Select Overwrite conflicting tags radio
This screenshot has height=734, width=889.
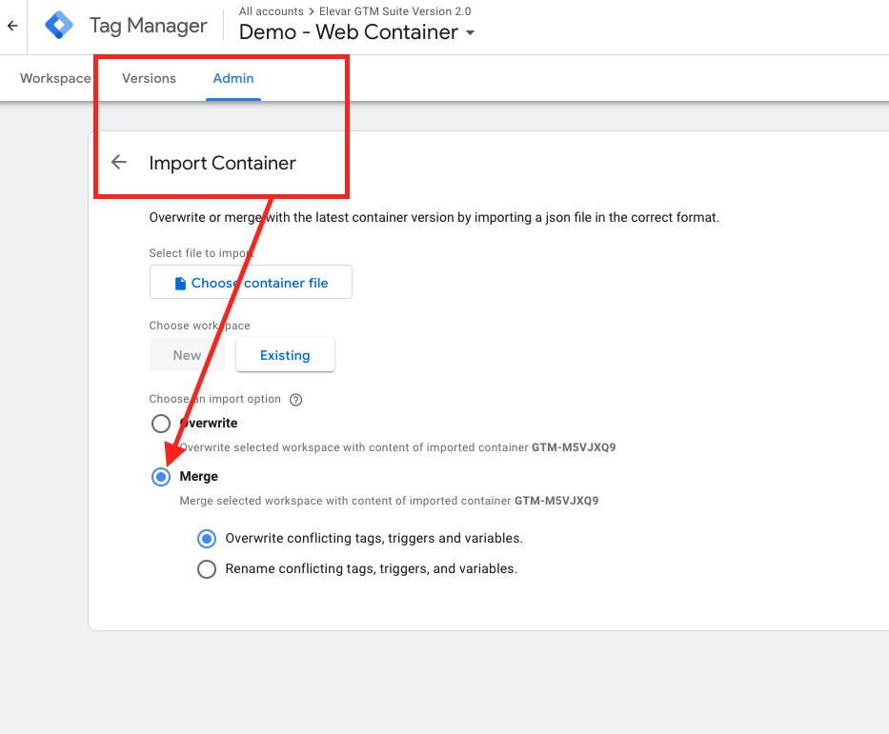pos(207,539)
